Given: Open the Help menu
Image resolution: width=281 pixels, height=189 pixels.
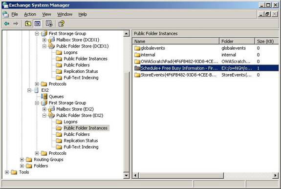Looking at the screenshot, I should [x=83, y=14].
